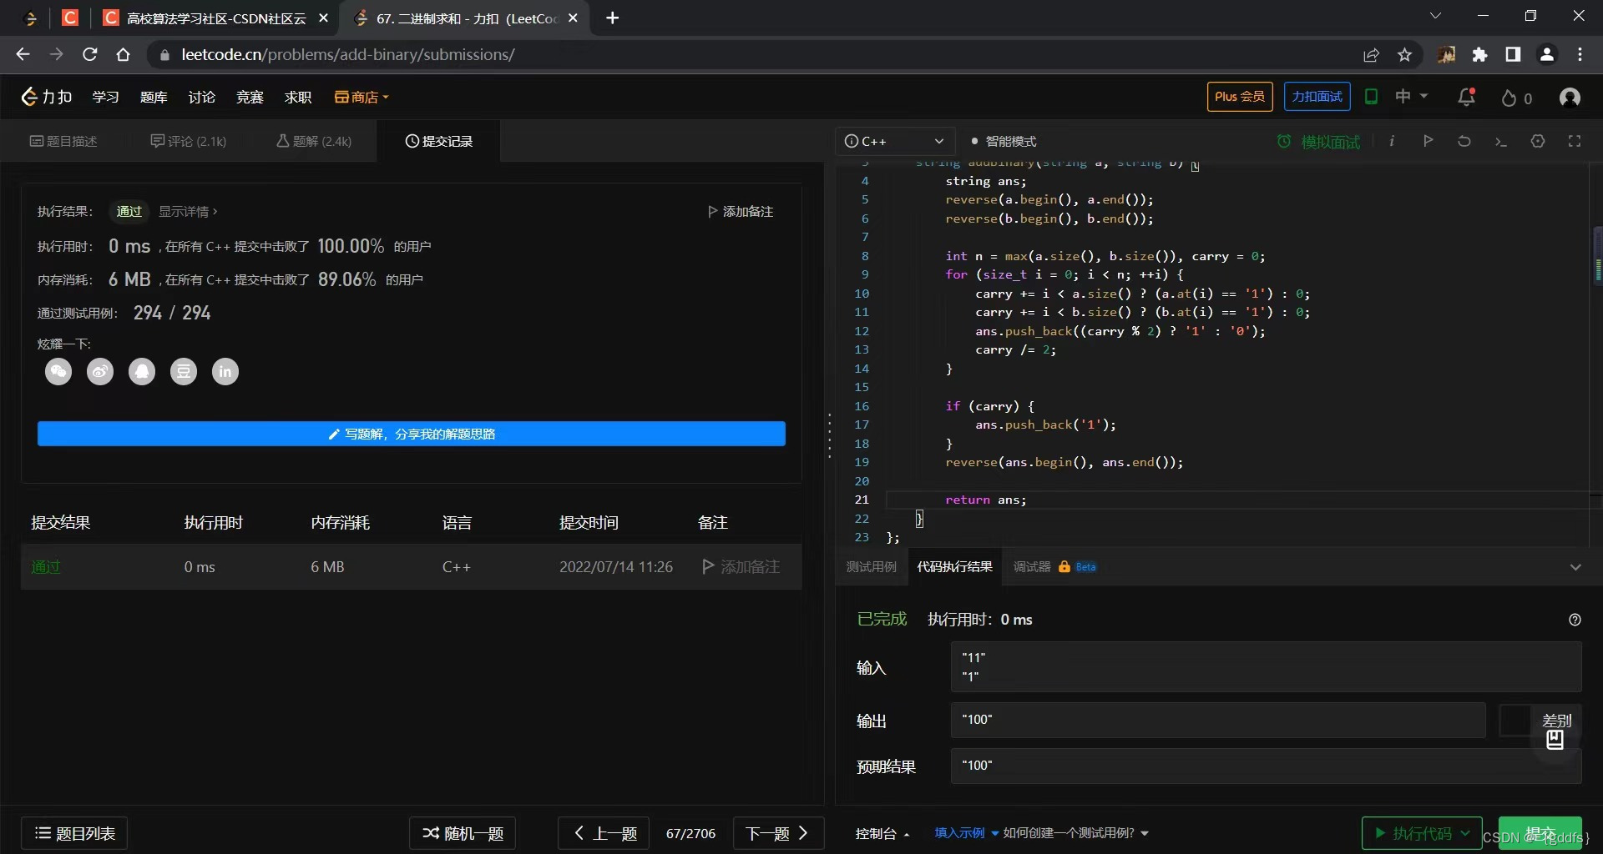This screenshot has width=1603, height=854.
Task: Enter fullscreen editor mode
Action: click(x=1575, y=141)
